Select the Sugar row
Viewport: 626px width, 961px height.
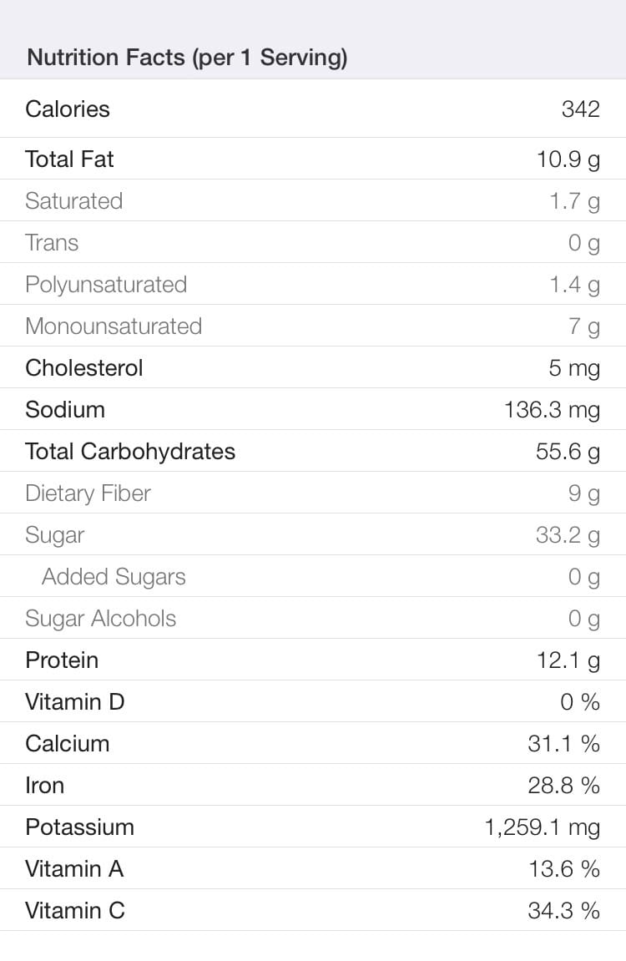pyautogui.click(x=313, y=534)
